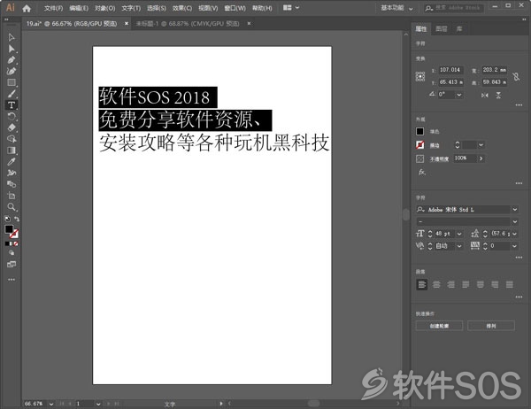Screen dimensions: 531x409
Task: Show more Paragraph options (three dots)
Action: [519, 297]
